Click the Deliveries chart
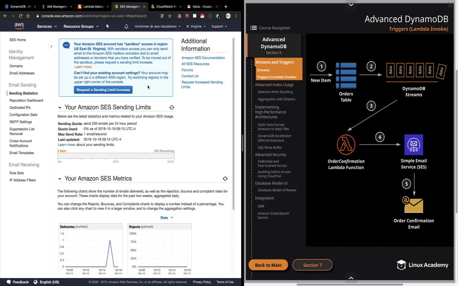This screenshot has width=458, height=286. 91,249
